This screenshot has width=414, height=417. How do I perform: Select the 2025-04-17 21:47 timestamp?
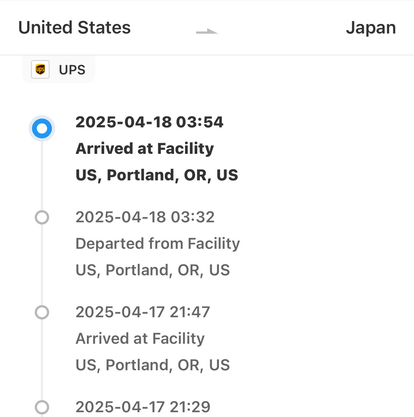pyautogui.click(x=143, y=312)
